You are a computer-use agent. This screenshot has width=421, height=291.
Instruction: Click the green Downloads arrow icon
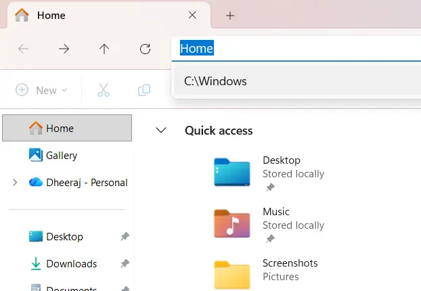(36, 263)
